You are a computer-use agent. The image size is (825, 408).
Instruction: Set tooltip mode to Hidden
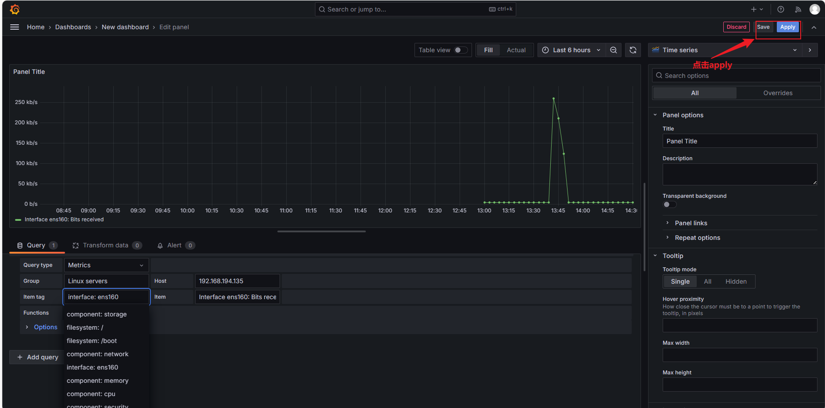click(736, 281)
